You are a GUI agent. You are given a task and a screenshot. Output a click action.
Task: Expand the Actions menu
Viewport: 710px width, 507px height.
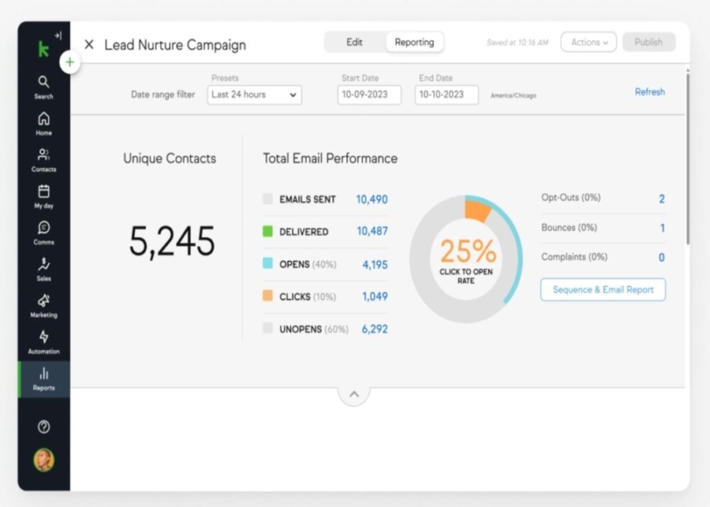[588, 41]
